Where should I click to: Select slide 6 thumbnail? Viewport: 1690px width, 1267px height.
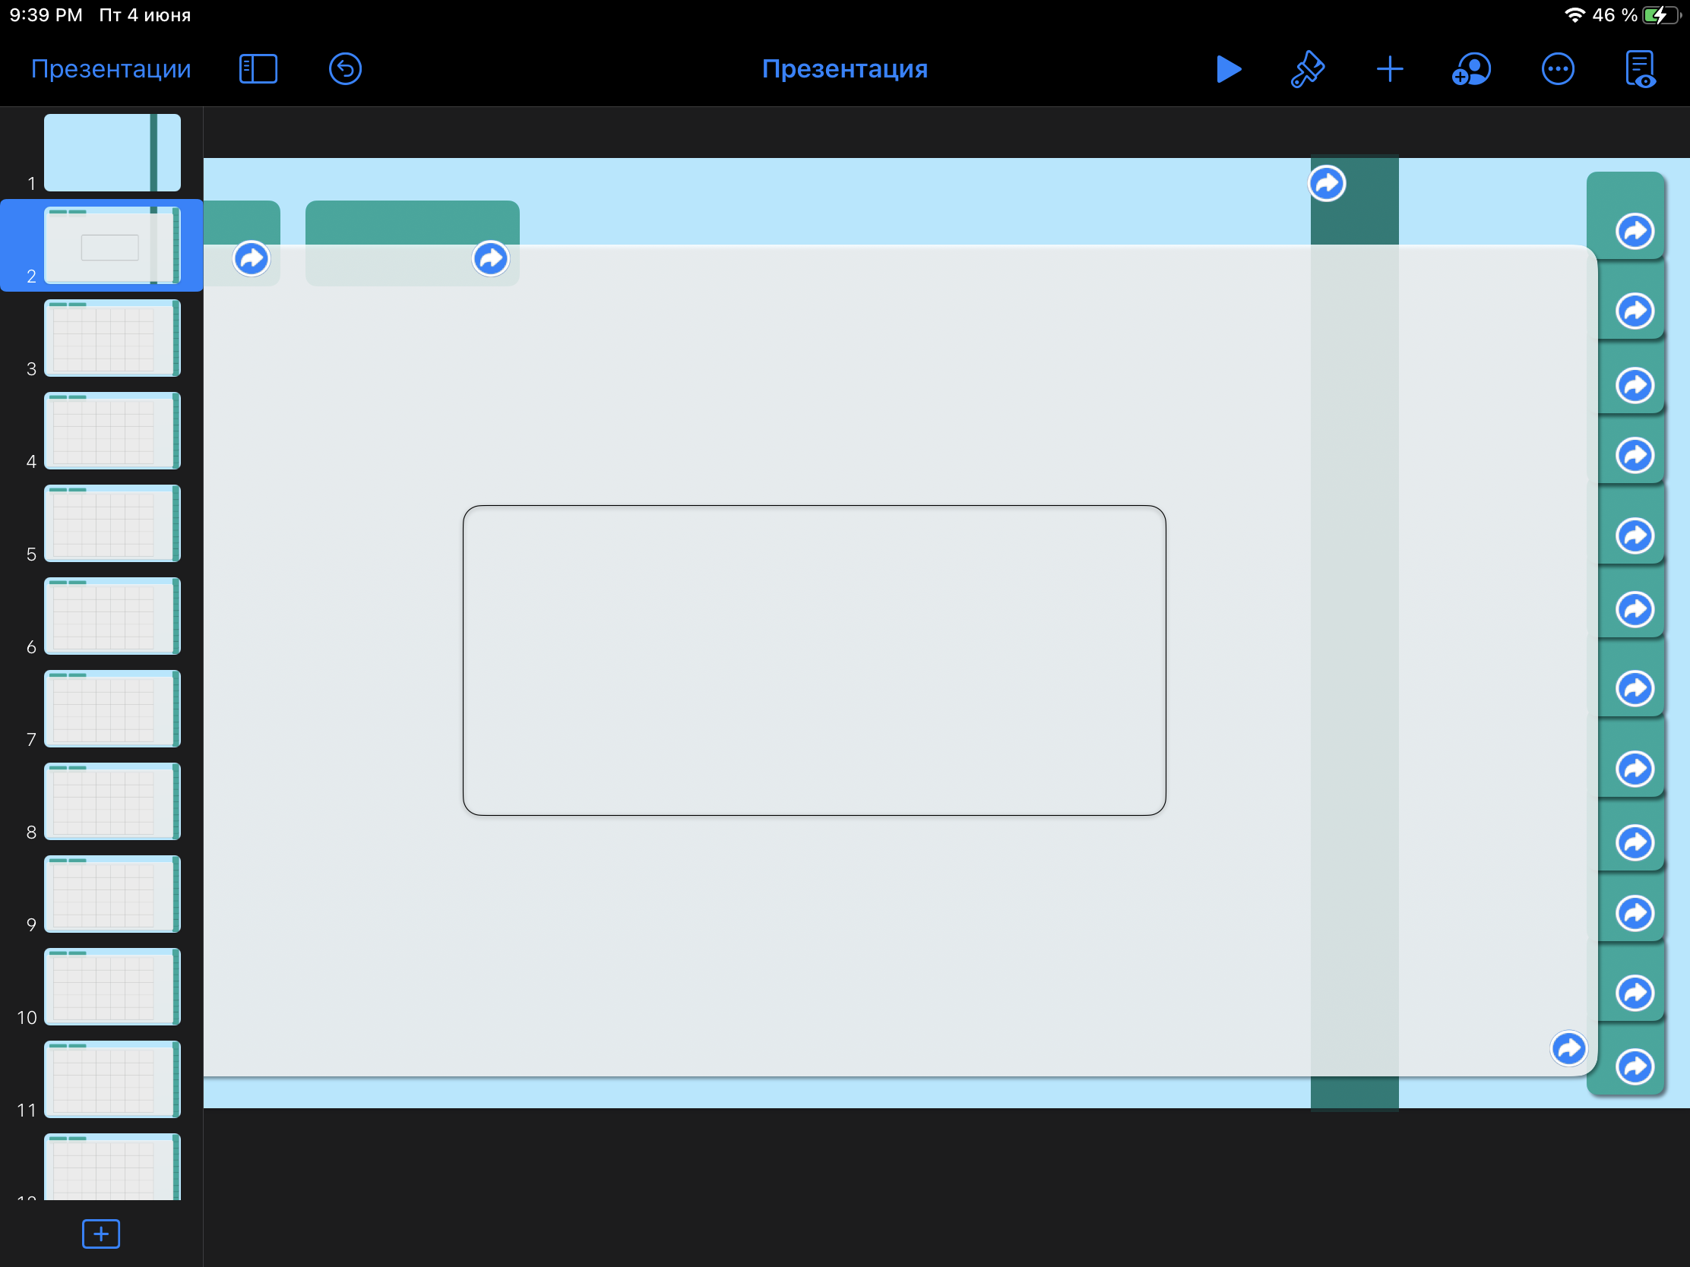tap(112, 615)
